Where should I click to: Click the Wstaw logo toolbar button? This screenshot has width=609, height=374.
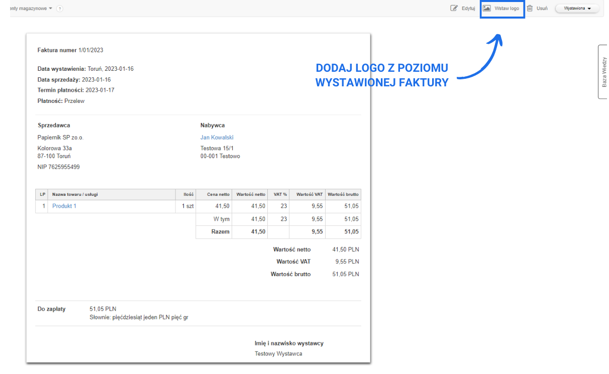(501, 9)
